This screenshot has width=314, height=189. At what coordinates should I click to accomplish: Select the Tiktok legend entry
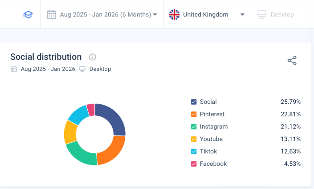pos(210,152)
